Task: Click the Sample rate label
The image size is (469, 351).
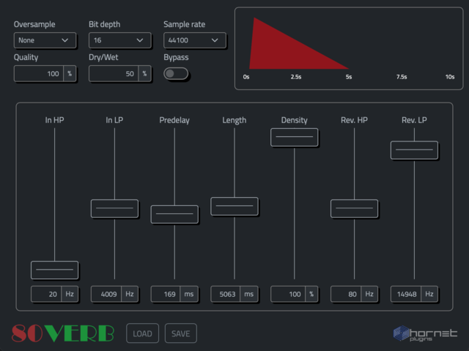Action: click(x=184, y=24)
